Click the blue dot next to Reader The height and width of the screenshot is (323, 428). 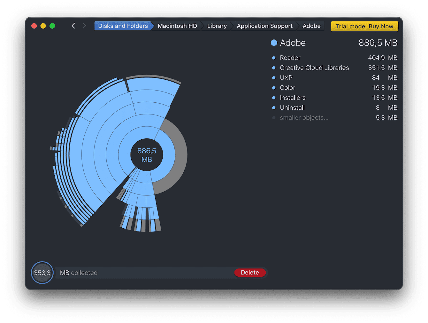coord(274,58)
